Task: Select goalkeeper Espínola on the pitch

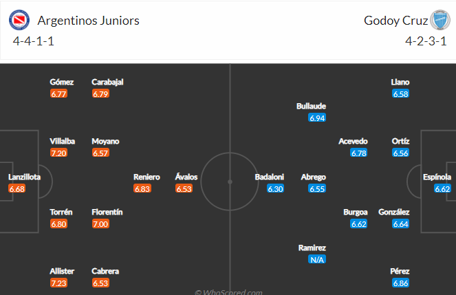Action: pyautogui.click(x=437, y=177)
